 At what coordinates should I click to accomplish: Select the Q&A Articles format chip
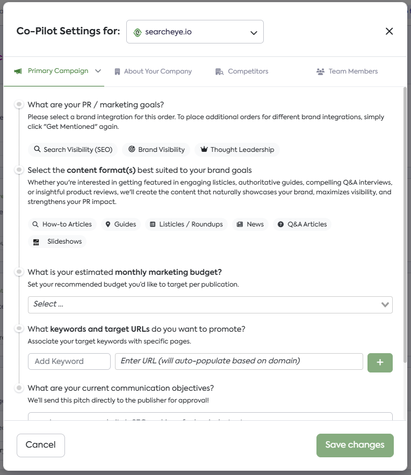click(x=302, y=224)
